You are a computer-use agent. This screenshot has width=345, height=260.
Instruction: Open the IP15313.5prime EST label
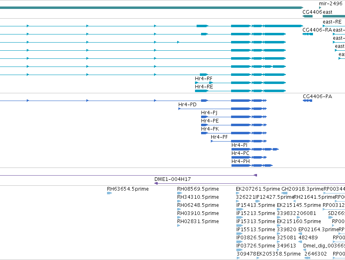tap(256, 221)
